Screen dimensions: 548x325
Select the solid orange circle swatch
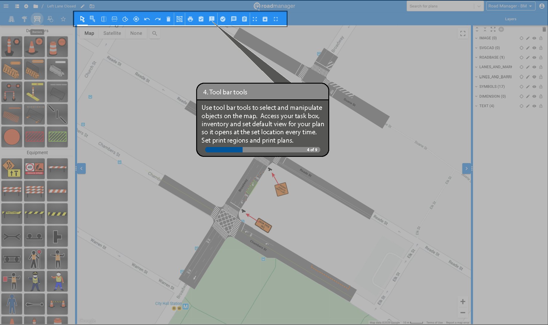[12, 137]
